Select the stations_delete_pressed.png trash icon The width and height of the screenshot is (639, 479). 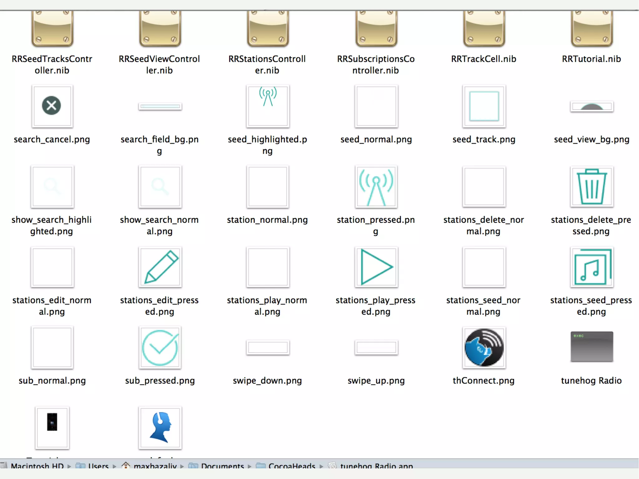(591, 187)
